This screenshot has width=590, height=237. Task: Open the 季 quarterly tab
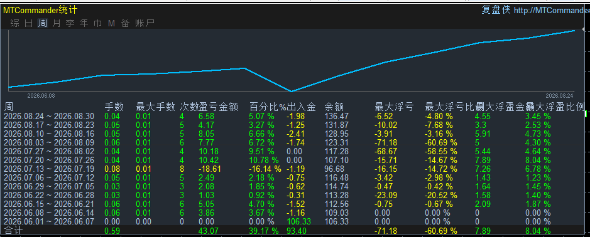70,23
